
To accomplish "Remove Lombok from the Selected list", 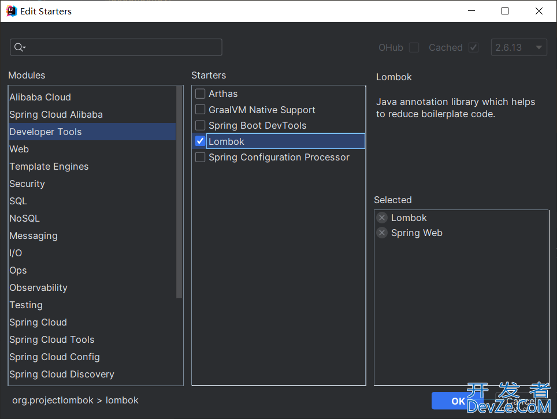I will 382,218.
